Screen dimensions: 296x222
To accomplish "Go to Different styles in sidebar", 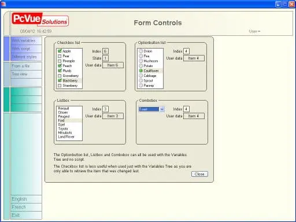I will pos(26,57).
